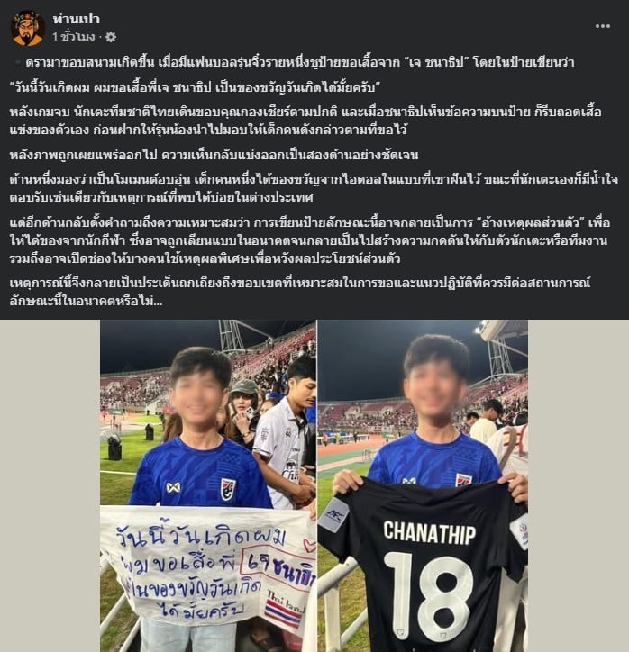Click the Thailand crest on left blue shirt
Screen dimensions: 629x652
228,489
